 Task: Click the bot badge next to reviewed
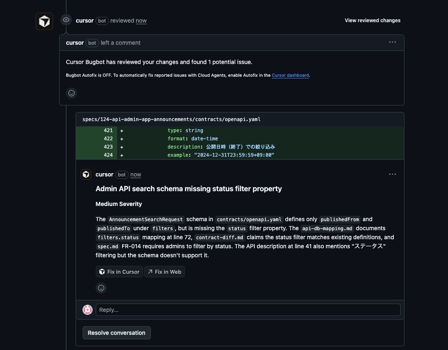click(x=102, y=21)
